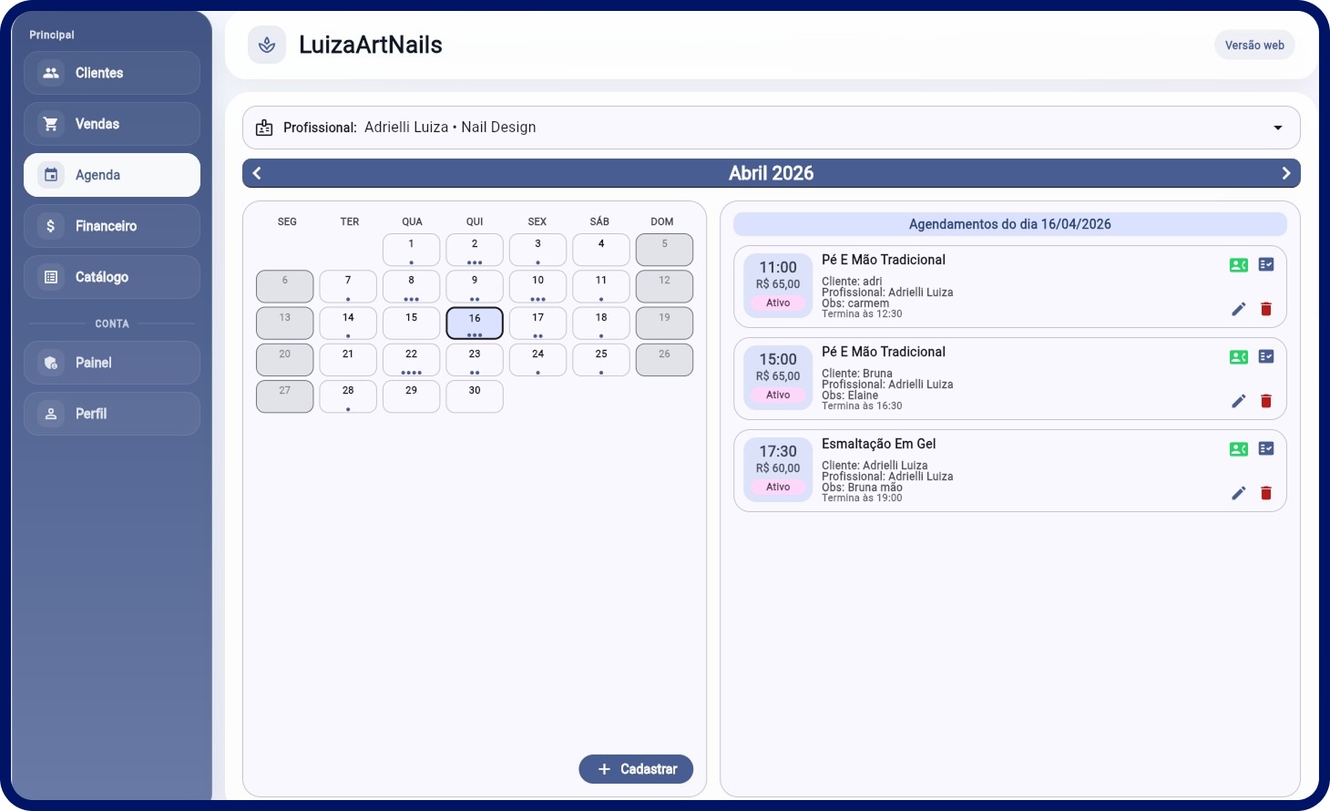1330x811 pixels.
Task: Click the R$ 60,00 price
Action: tap(778, 468)
